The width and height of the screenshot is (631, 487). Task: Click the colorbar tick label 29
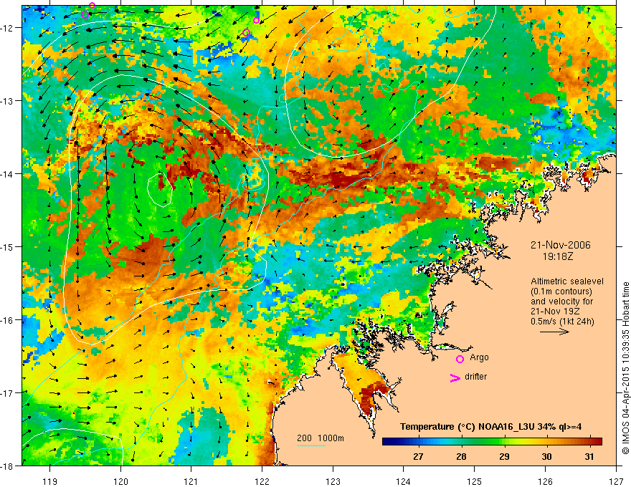[504, 456]
